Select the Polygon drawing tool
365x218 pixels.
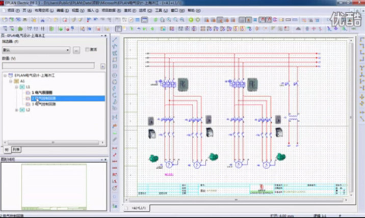coord(115,53)
